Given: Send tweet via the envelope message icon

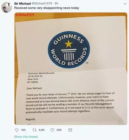Looking at the screenshot, I should [x=70, y=130].
